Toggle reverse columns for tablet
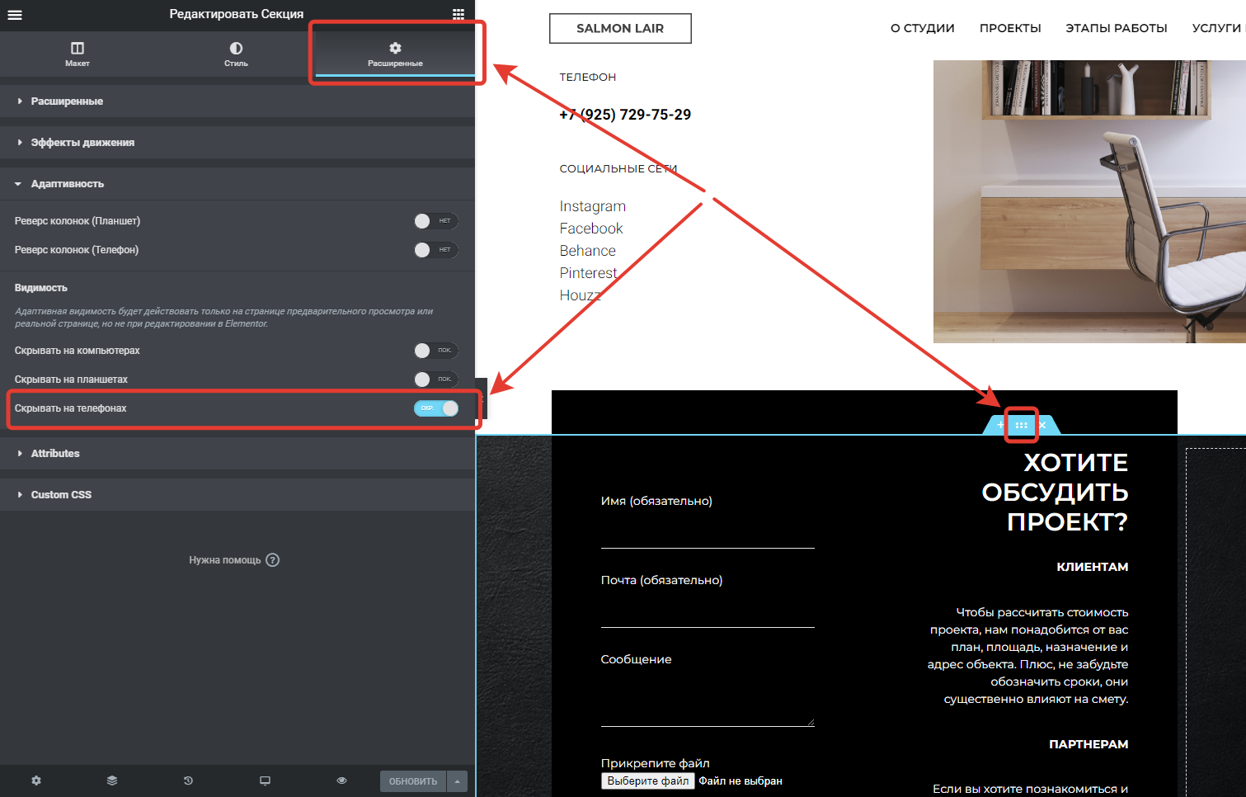Screen dimensions: 1246x797 pyautogui.click(x=435, y=221)
